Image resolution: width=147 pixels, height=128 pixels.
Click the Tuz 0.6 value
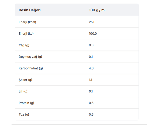coord(91,115)
